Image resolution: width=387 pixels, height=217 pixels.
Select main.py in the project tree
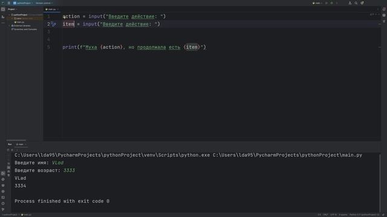pyautogui.click(x=19, y=22)
